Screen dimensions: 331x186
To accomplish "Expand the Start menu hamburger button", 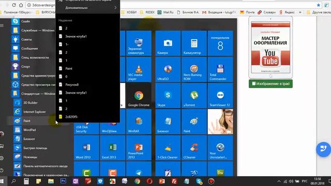I will point(2,25).
